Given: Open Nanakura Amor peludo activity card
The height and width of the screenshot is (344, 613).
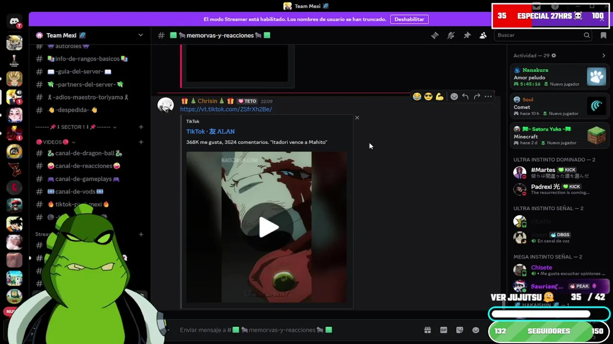Looking at the screenshot, I should click(x=559, y=76).
